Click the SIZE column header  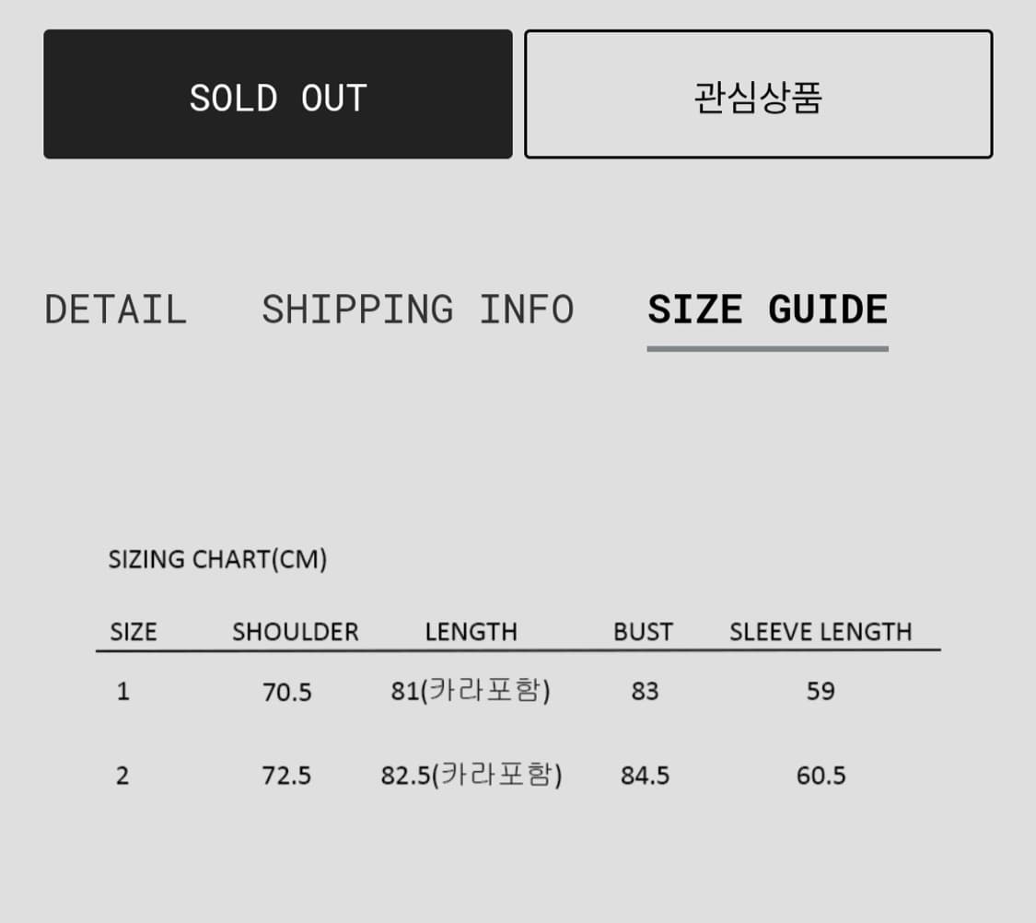click(x=134, y=632)
